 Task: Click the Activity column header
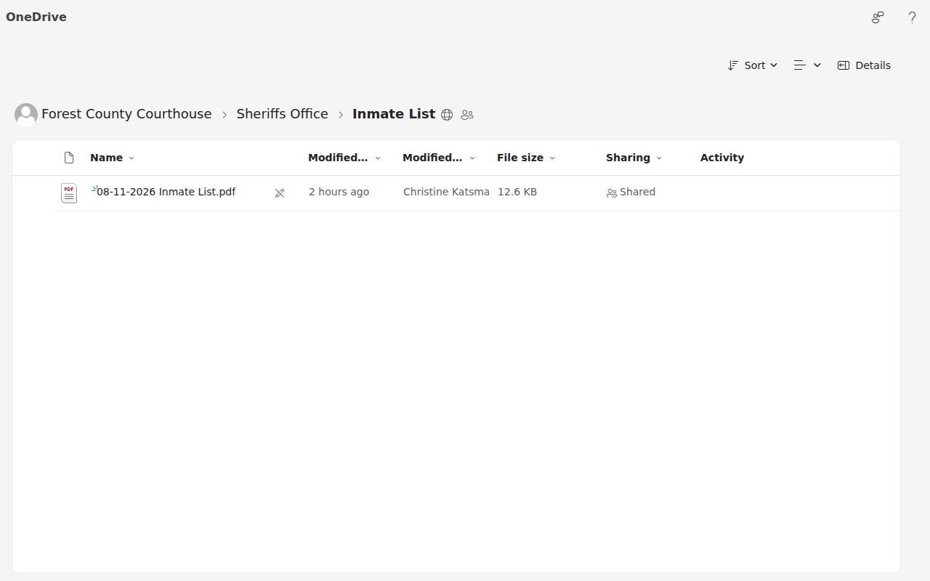click(722, 158)
